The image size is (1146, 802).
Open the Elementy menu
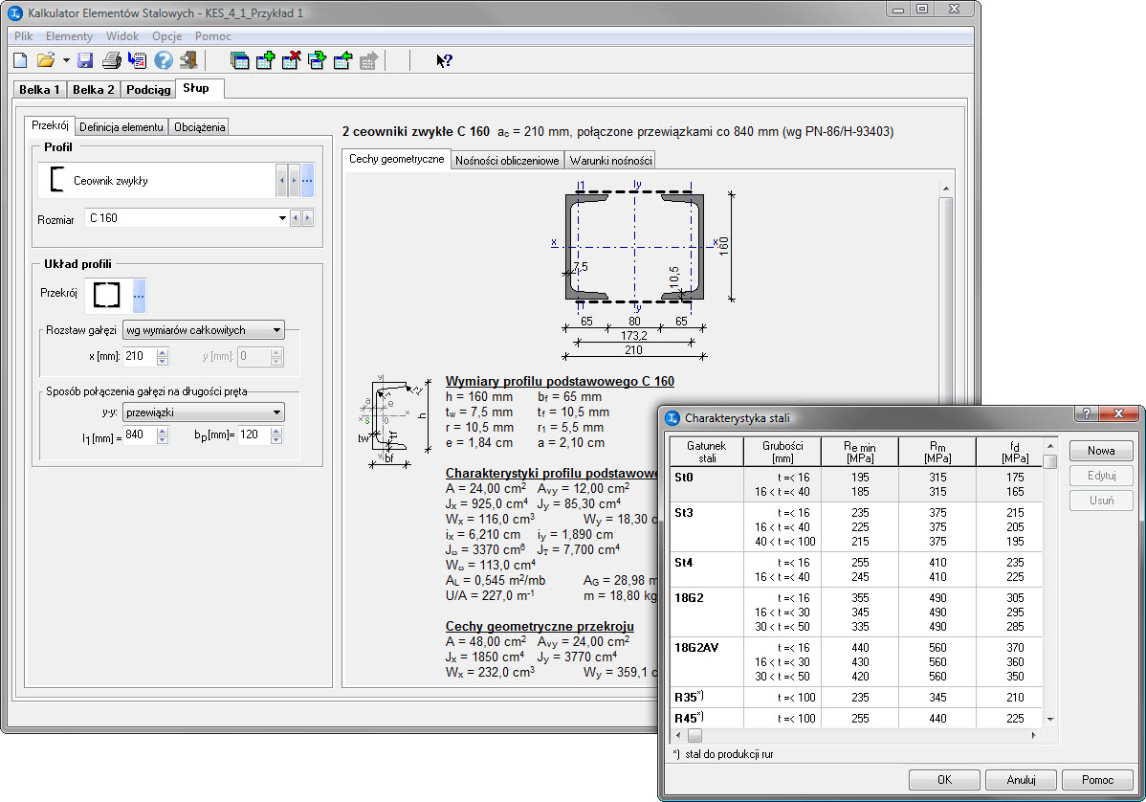[x=69, y=35]
